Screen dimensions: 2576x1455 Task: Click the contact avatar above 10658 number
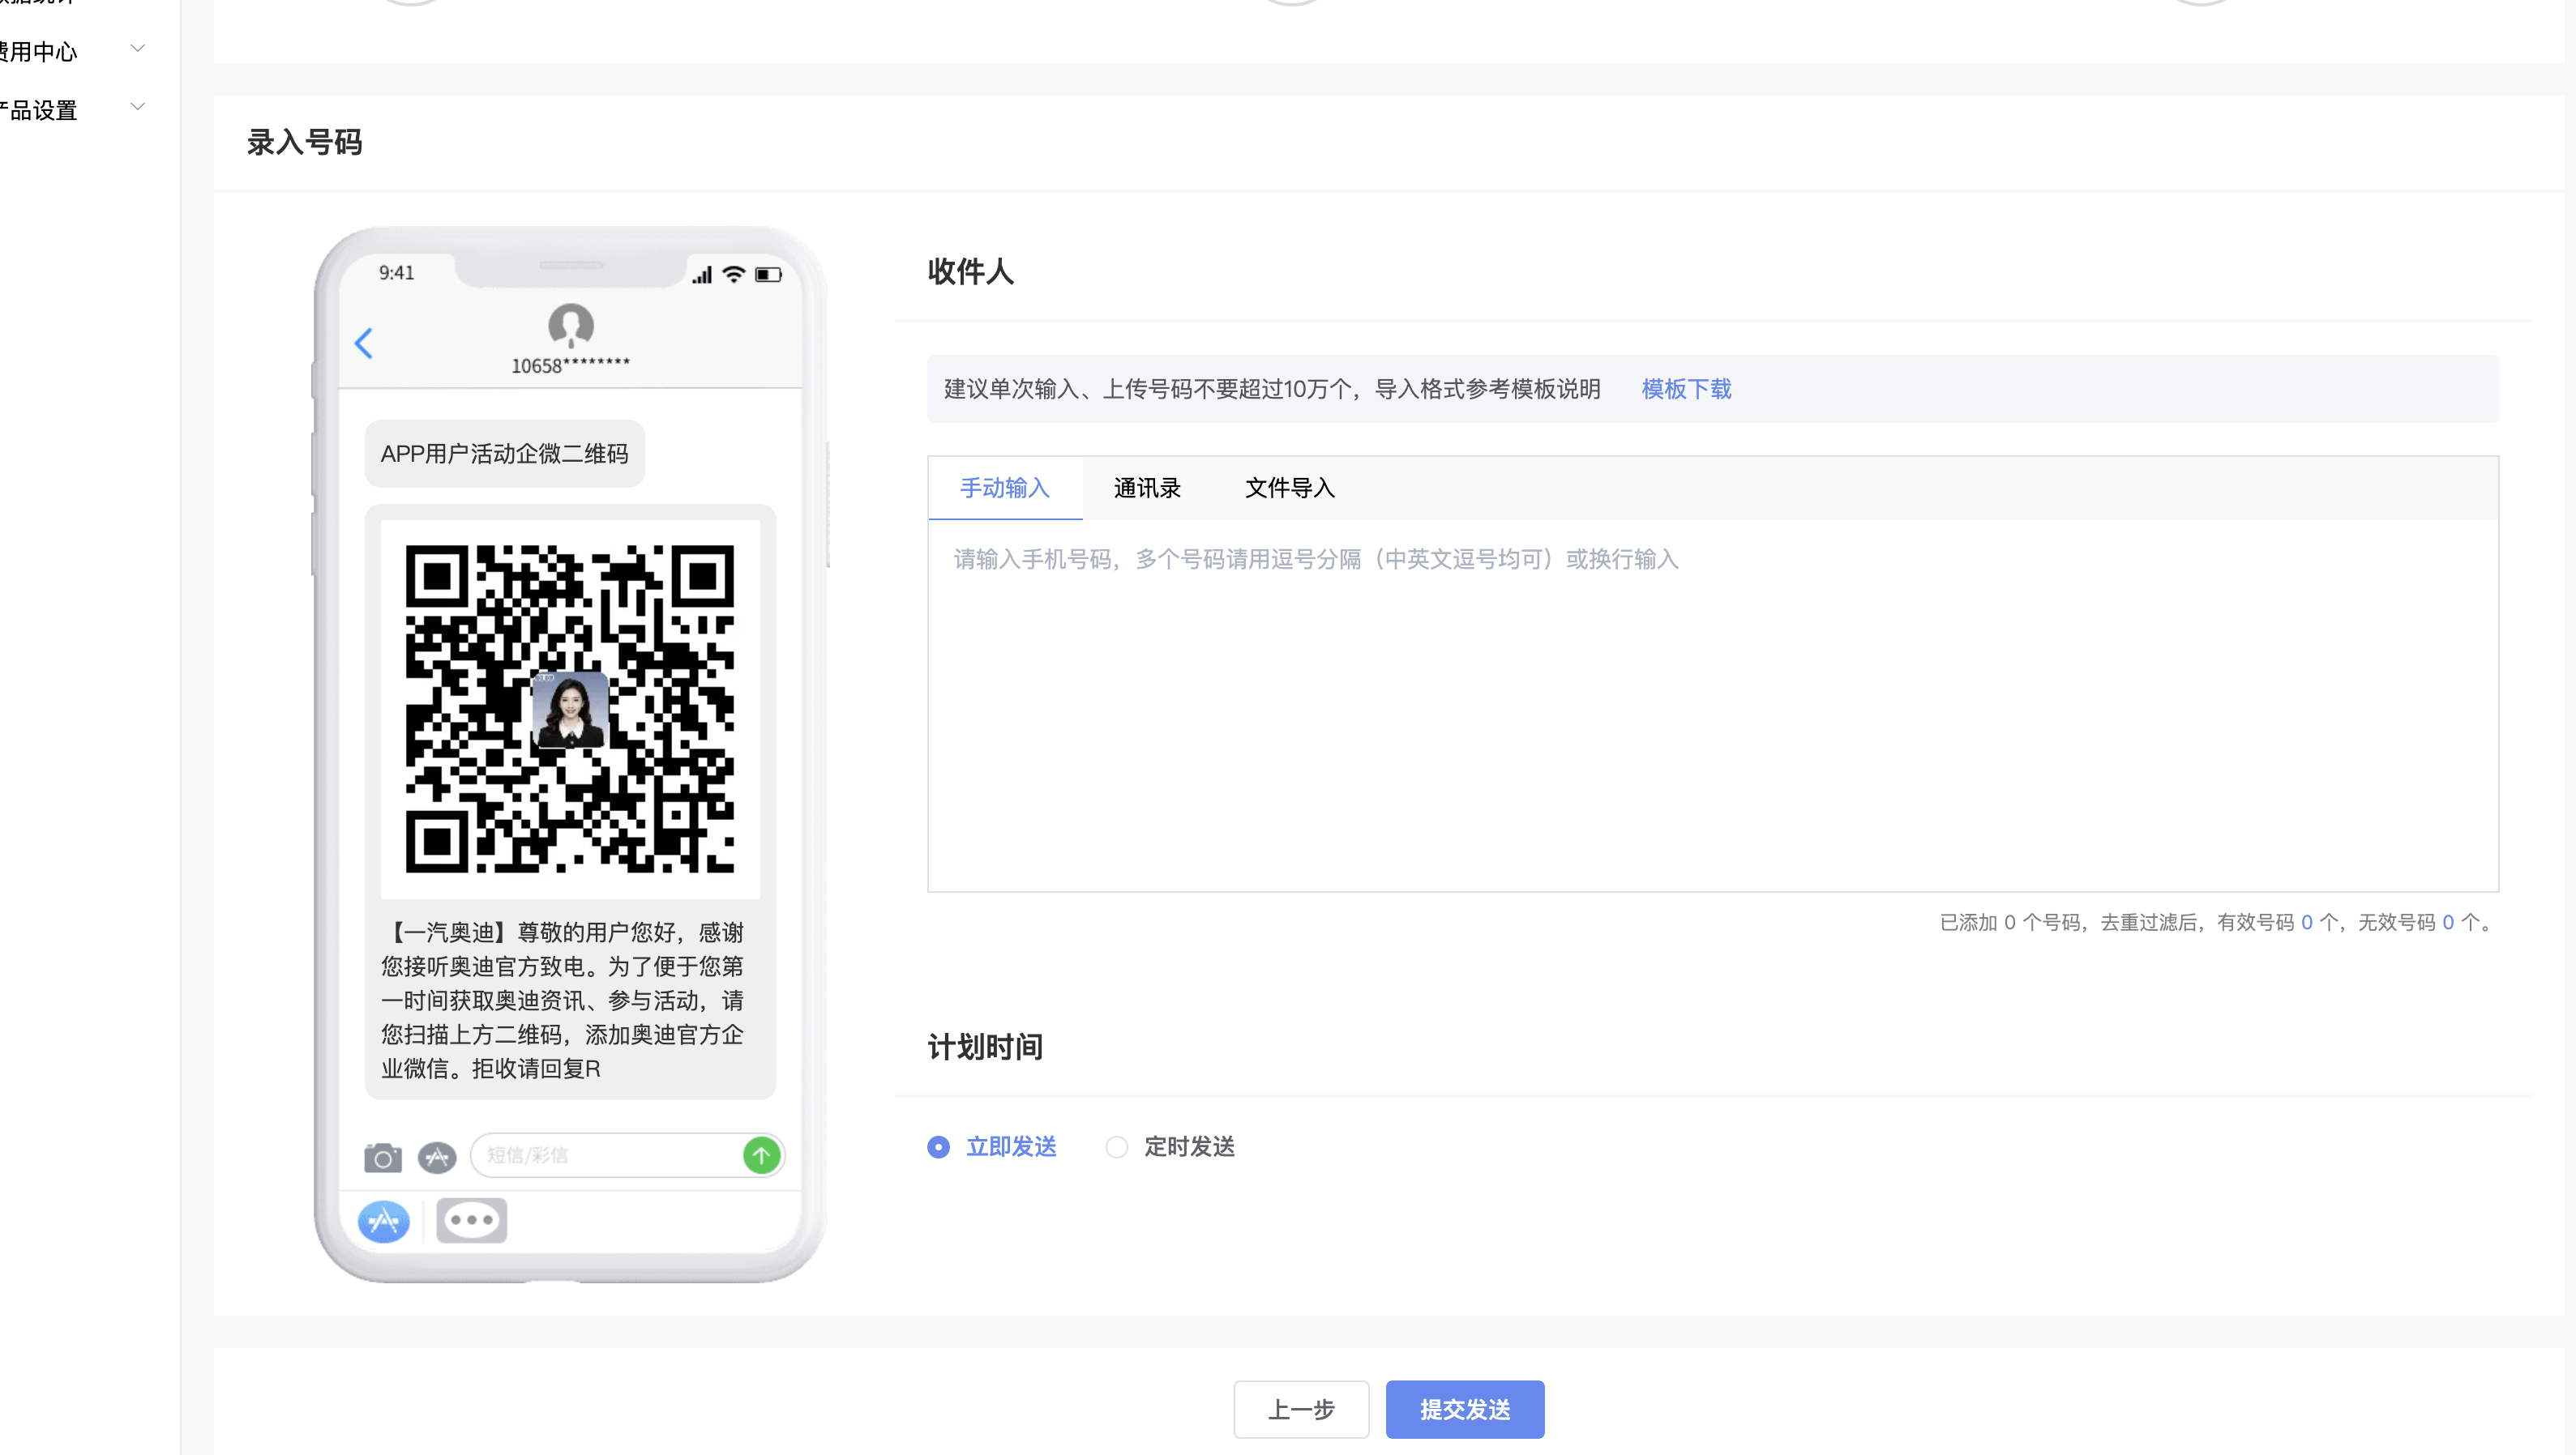(571, 326)
